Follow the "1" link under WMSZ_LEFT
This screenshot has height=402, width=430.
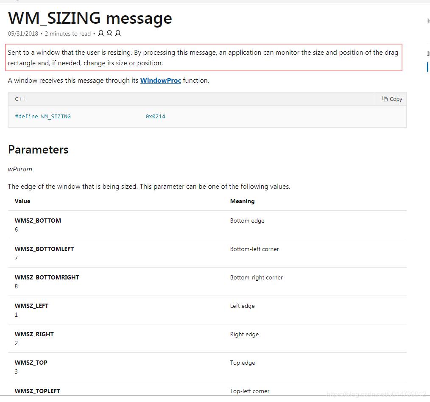click(16, 315)
